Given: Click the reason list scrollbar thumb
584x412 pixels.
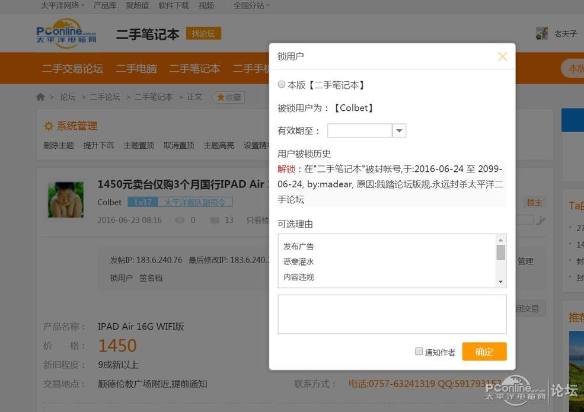Looking at the screenshot, I should pos(501,253).
